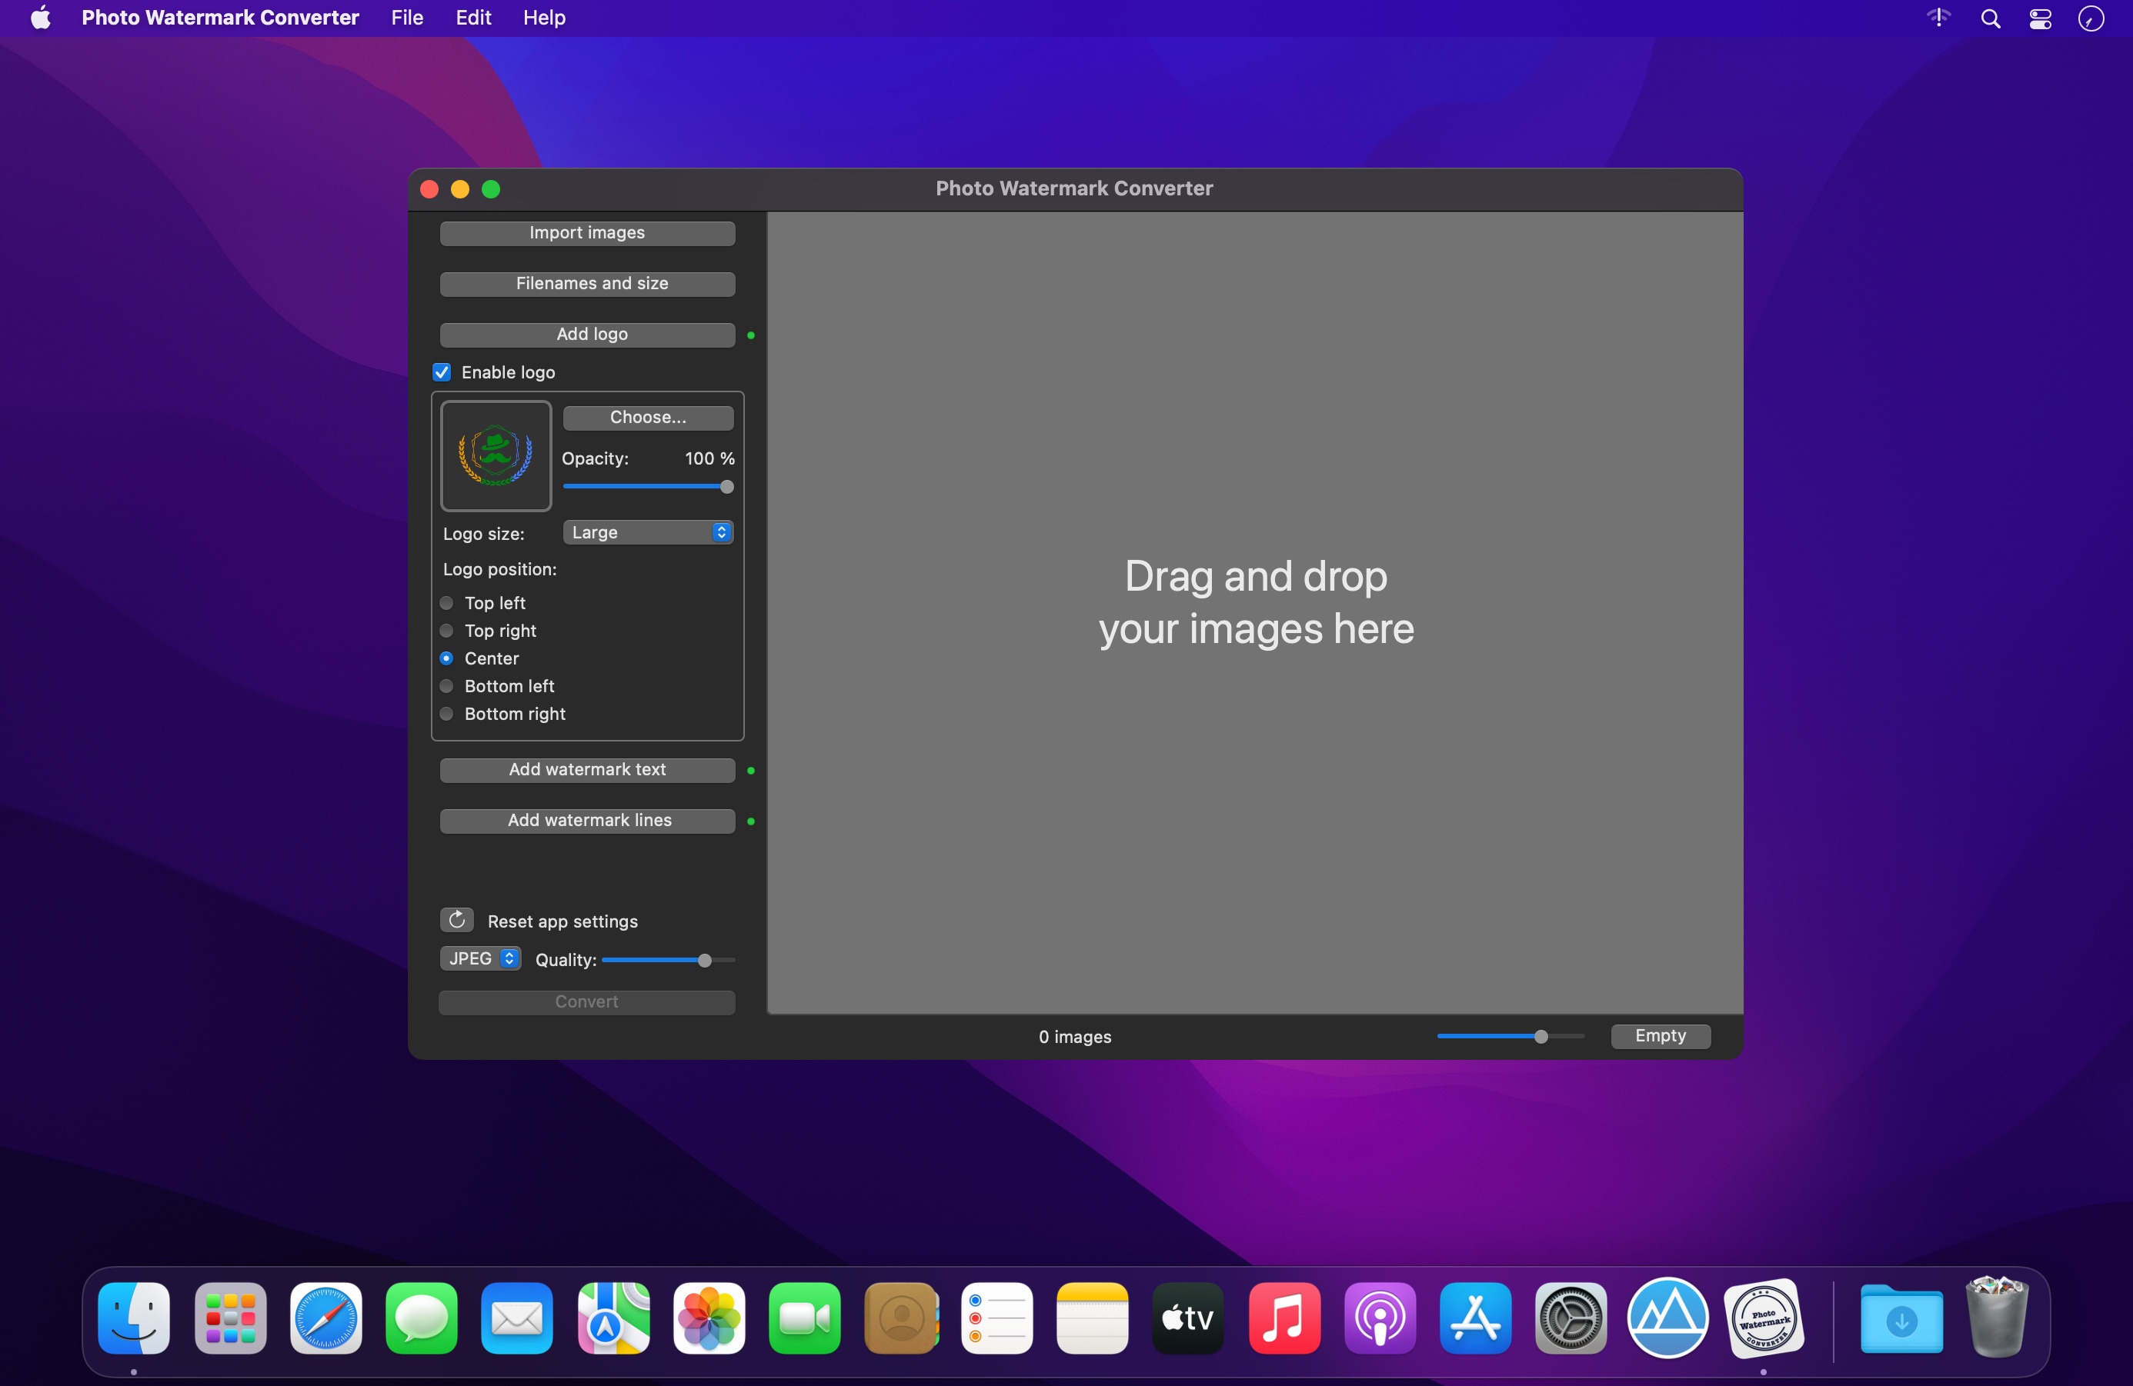Open the File menu
2133x1386 pixels.
click(x=407, y=18)
